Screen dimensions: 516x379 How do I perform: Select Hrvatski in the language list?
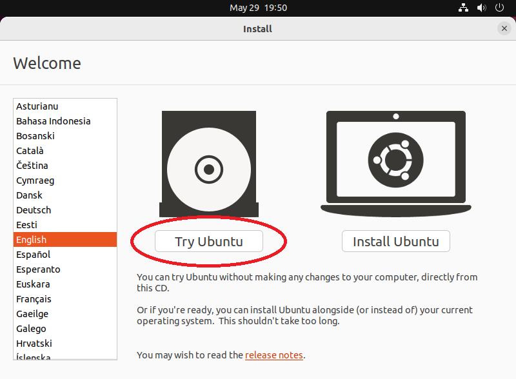(x=65, y=343)
